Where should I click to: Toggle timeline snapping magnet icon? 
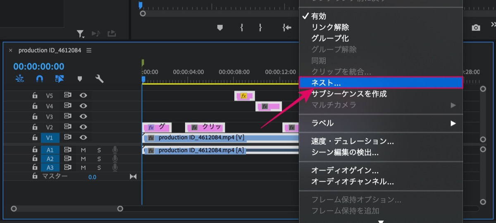click(x=39, y=79)
